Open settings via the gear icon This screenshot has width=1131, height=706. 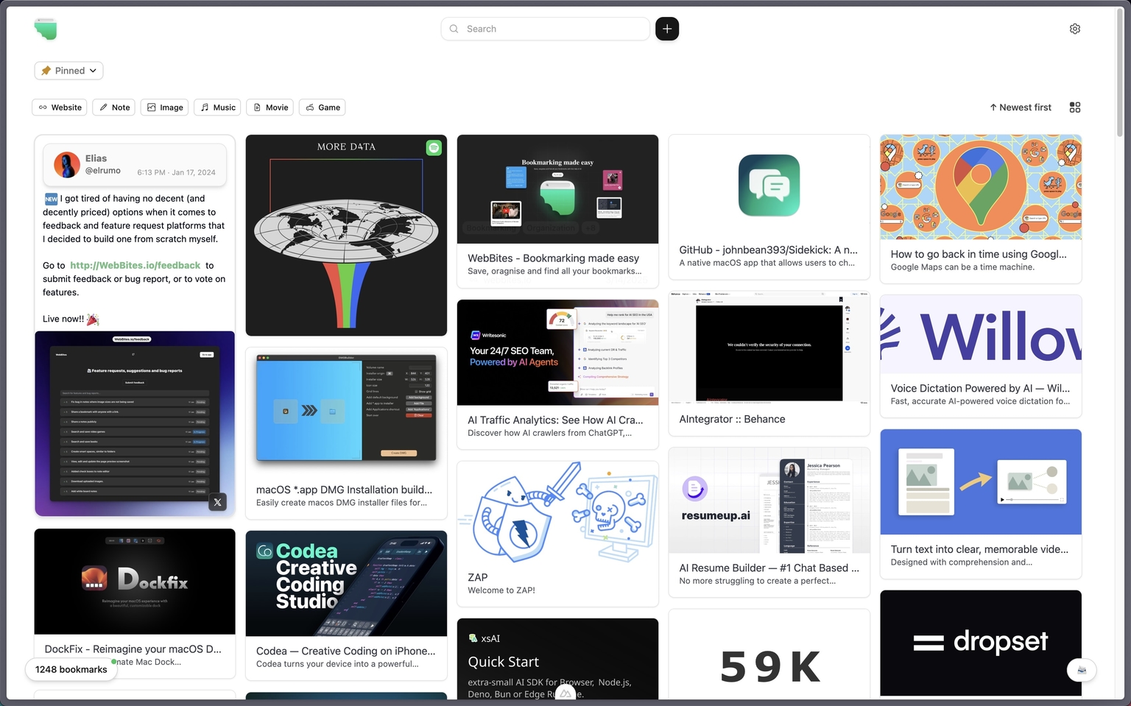1074,29
